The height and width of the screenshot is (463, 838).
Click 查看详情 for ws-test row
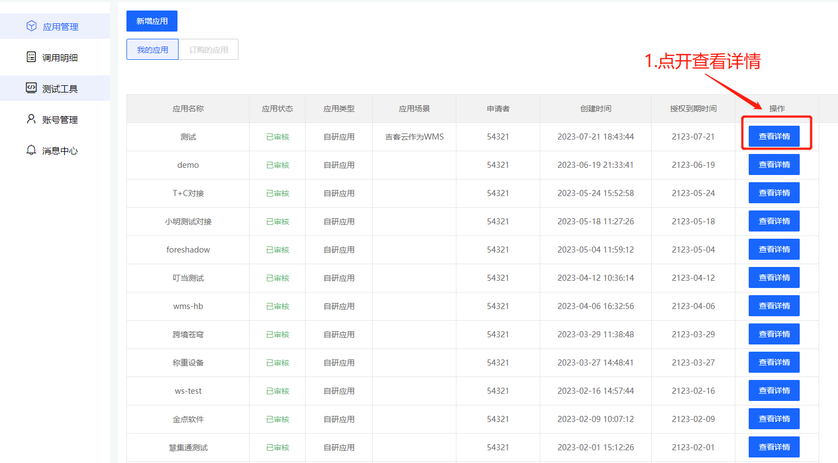click(x=774, y=390)
